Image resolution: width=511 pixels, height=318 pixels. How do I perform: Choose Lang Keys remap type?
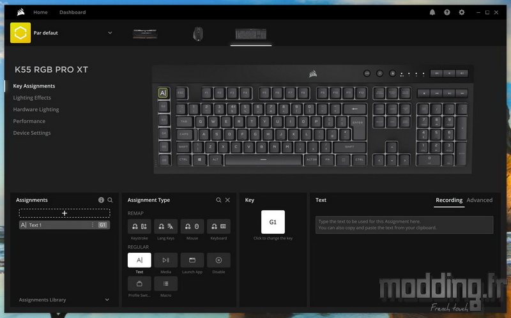point(165,227)
